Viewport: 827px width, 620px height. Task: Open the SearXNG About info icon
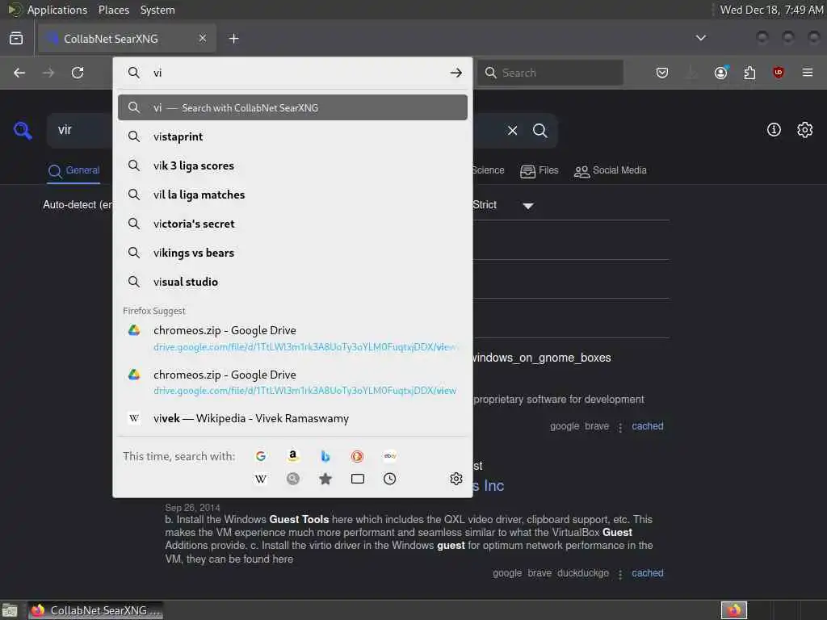(x=774, y=130)
